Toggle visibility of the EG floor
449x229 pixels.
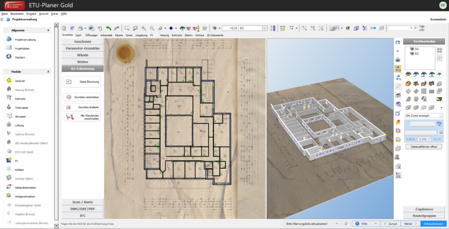[x=412, y=53]
